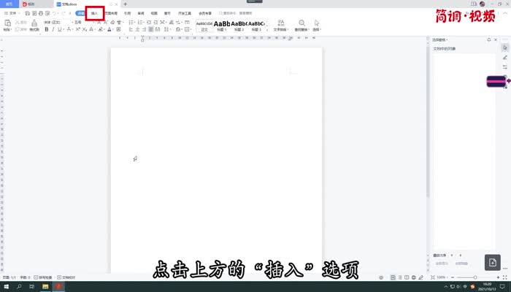Open the 插入 (Insert) ribbon tab
Viewport: 511px width, 292px height.
click(x=94, y=13)
